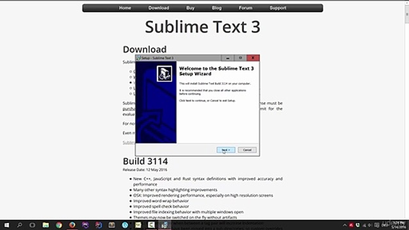Click the 'Build 3114' heading text
Viewport: 409px width, 230px height.
pyautogui.click(x=145, y=161)
